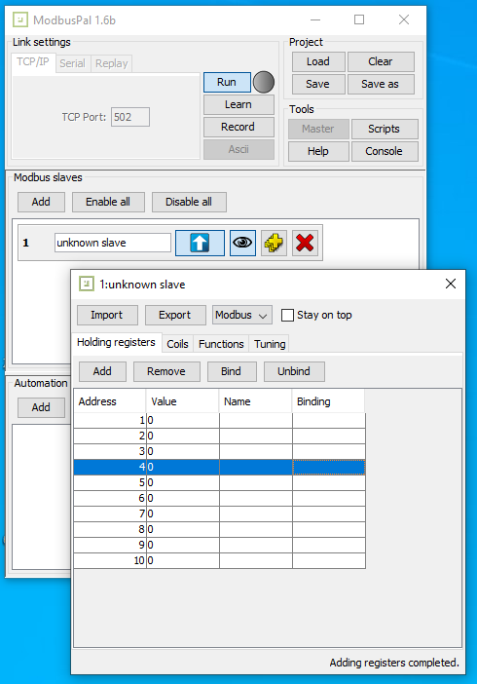Toggle the Run button
This screenshot has height=684, width=477.
coord(227,82)
